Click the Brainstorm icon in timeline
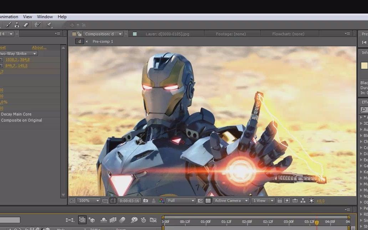The image size is (368, 230). pyautogui.click(x=134, y=220)
